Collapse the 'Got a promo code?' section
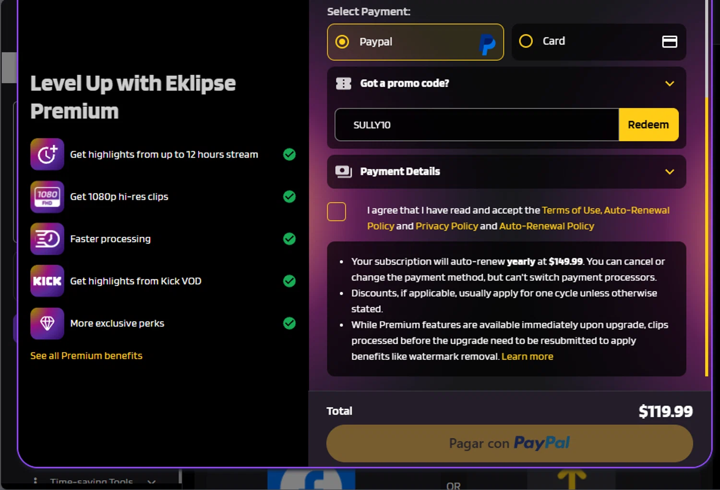 coord(670,84)
